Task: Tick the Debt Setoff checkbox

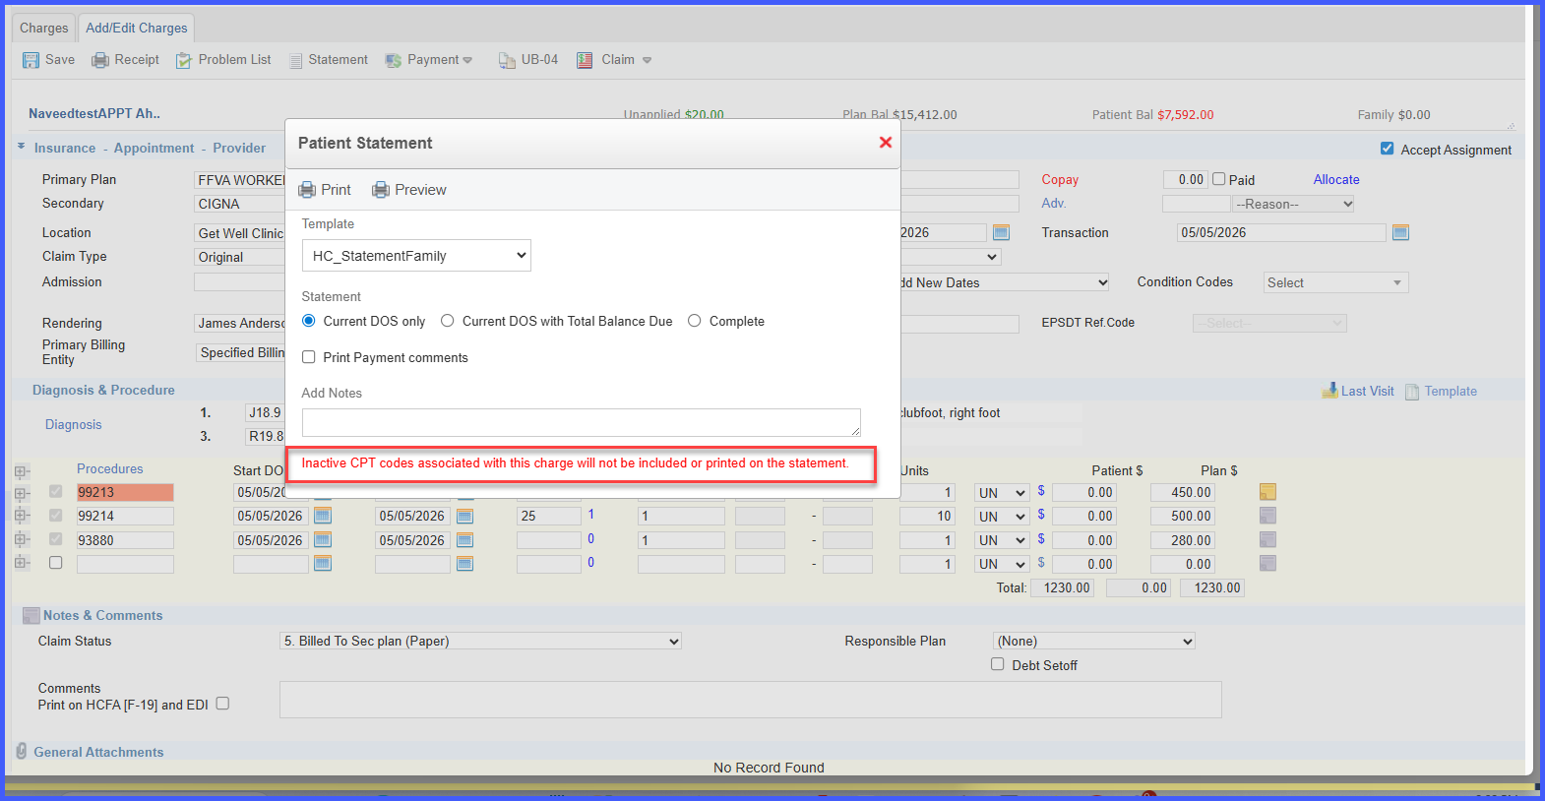Action: point(998,664)
